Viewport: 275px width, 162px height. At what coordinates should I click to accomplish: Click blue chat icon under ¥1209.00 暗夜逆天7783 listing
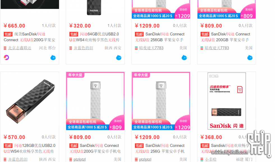point(184,57)
